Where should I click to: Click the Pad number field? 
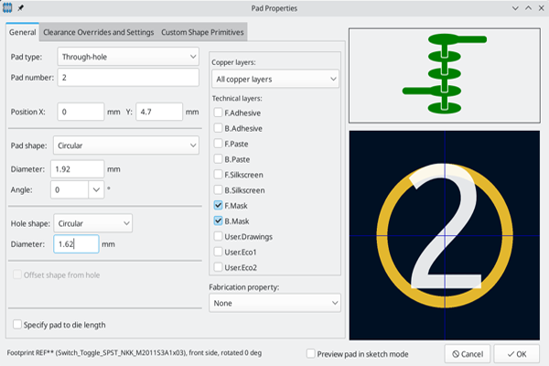pos(128,78)
